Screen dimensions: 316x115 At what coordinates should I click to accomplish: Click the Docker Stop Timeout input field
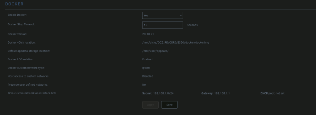pyautogui.click(x=162, y=25)
